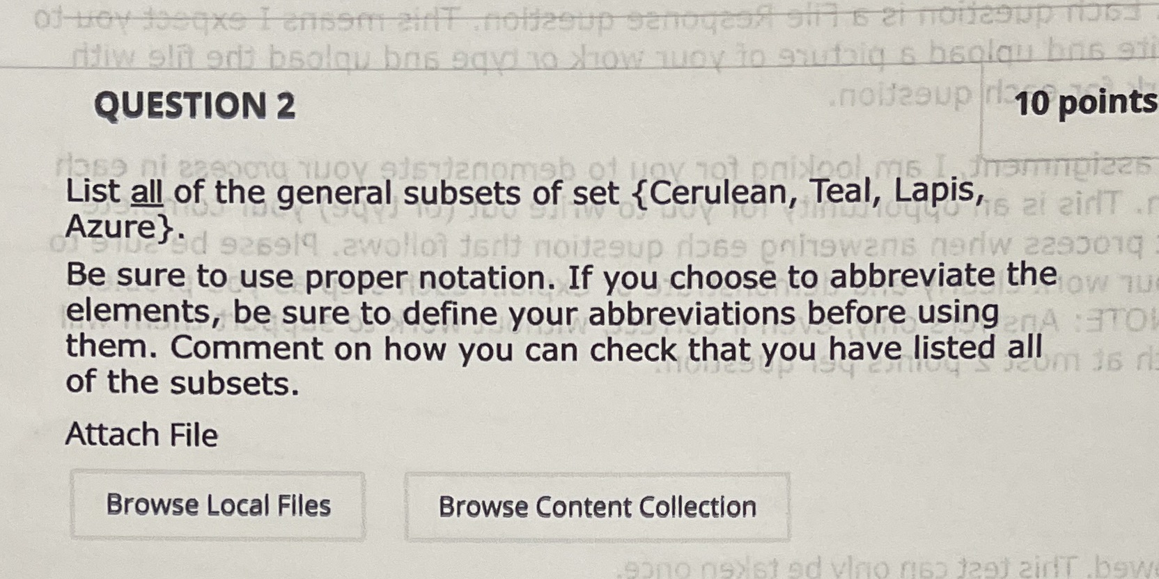Select the Attach File label
The image size is (1159, 579).
pos(141,434)
